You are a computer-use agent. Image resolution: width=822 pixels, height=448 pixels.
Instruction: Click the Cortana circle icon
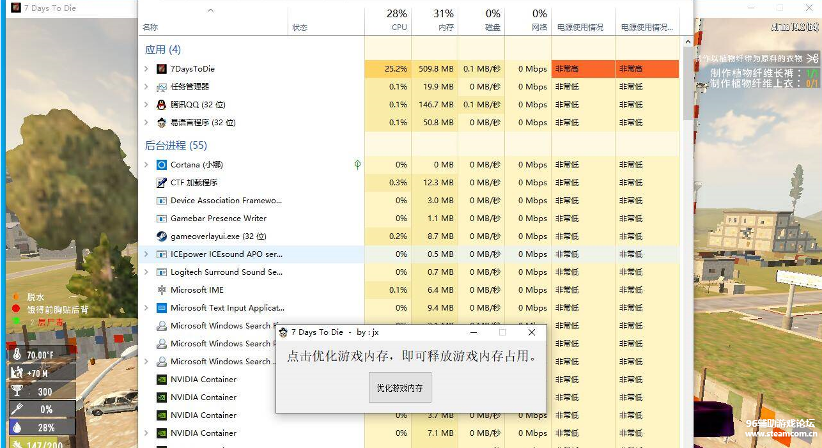[162, 165]
